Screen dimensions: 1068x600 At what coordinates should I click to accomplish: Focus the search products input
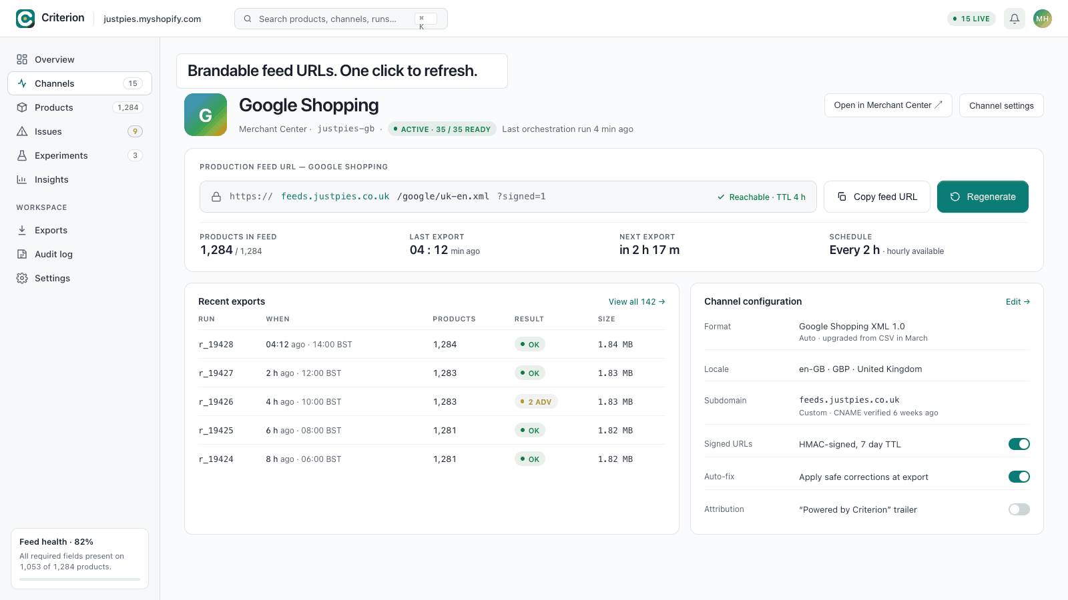[341, 19]
